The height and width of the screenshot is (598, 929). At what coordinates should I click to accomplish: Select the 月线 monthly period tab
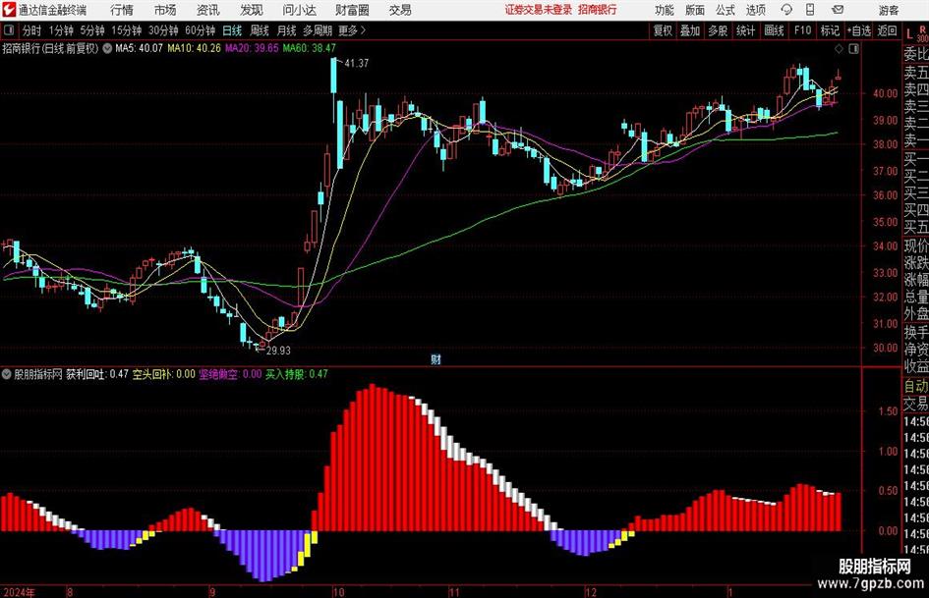point(287,30)
